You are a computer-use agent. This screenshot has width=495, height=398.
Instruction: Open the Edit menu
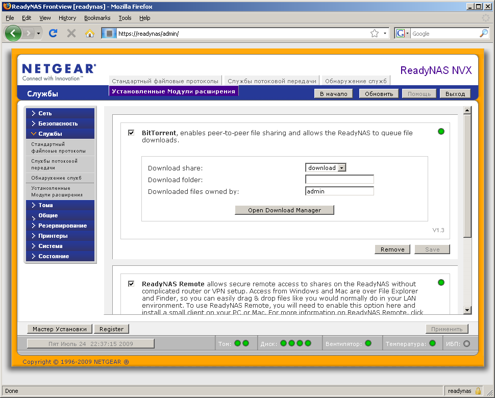pos(27,18)
